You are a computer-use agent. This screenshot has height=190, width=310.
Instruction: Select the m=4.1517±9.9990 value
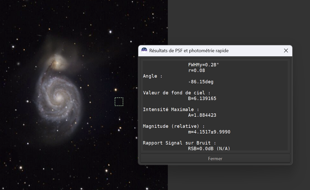[209, 132]
